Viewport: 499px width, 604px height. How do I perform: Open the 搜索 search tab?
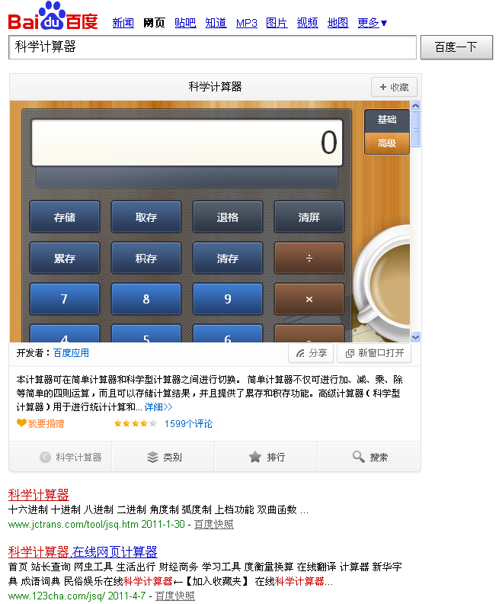(369, 458)
